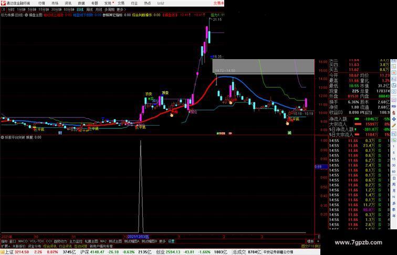Viewport: 397px width, 255px height.
Task: Click the 通达信 application logo icon
Action: [3, 3]
